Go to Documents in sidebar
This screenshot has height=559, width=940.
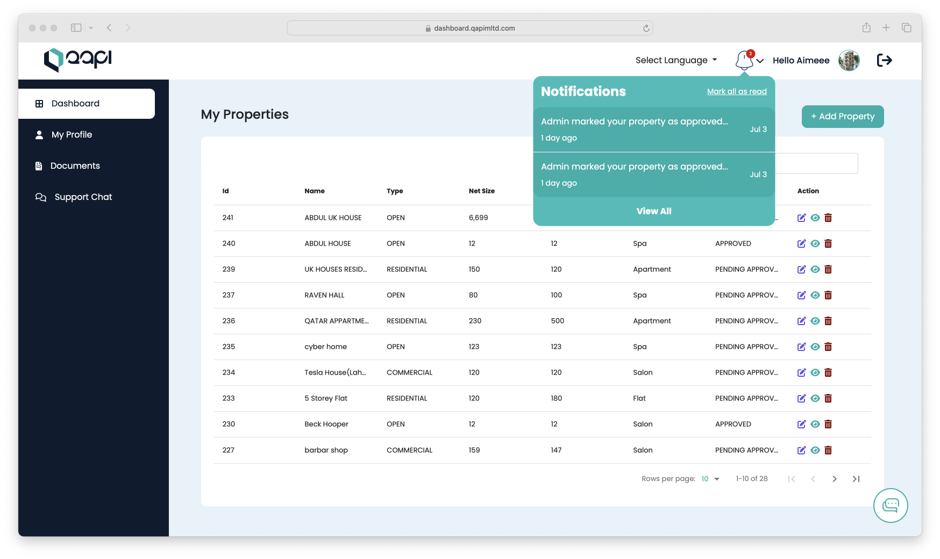(x=75, y=166)
